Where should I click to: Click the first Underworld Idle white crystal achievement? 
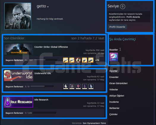pos(66,86)
